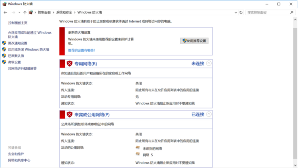Viewport: 298px width, 168px height.
Task: Click the shield icon beside 还原默认值
Action: pos(4,56)
